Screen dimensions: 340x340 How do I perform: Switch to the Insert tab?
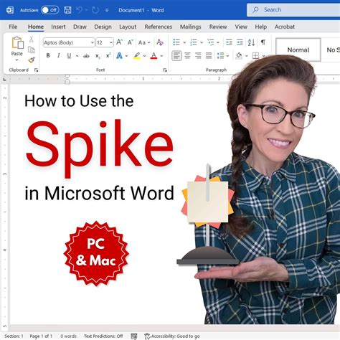coord(58,27)
